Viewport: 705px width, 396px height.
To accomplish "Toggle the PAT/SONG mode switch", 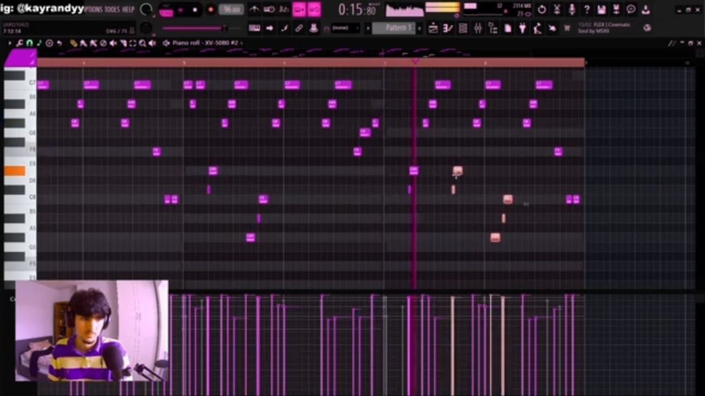I will [x=166, y=10].
